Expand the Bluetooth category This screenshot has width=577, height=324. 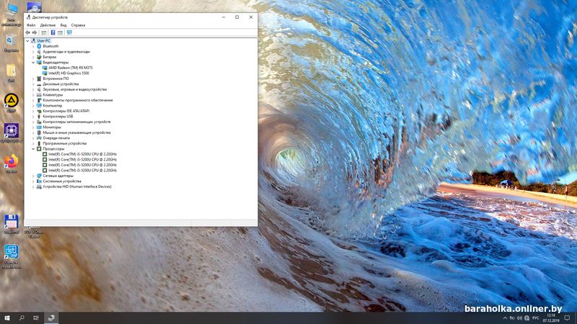pos(33,46)
